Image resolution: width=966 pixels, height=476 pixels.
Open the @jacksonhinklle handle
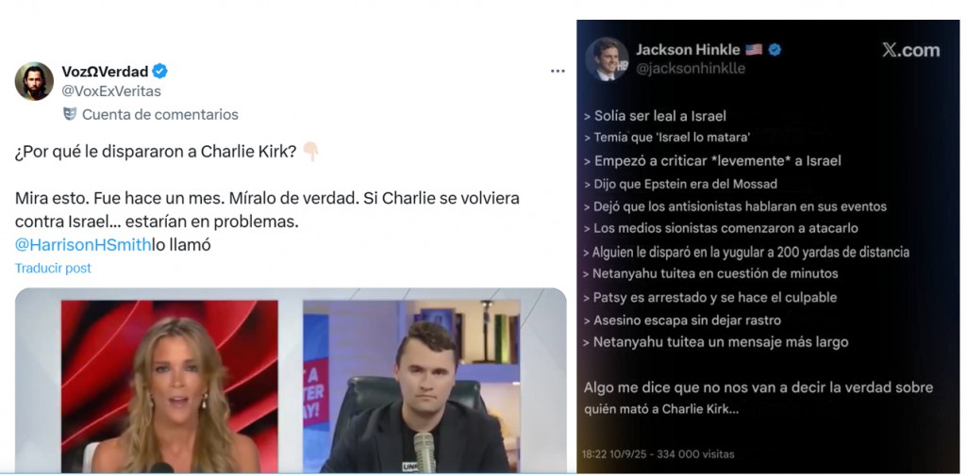point(690,69)
